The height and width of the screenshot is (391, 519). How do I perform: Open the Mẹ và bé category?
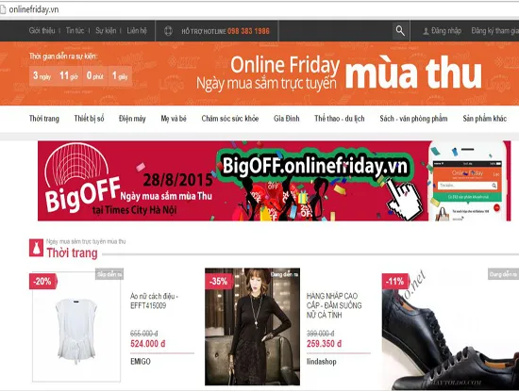pos(174,119)
